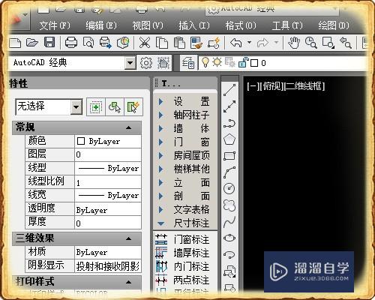This screenshot has width=375, height=300.
Task: Toggle layer freeze sun icon
Action: (x=217, y=62)
